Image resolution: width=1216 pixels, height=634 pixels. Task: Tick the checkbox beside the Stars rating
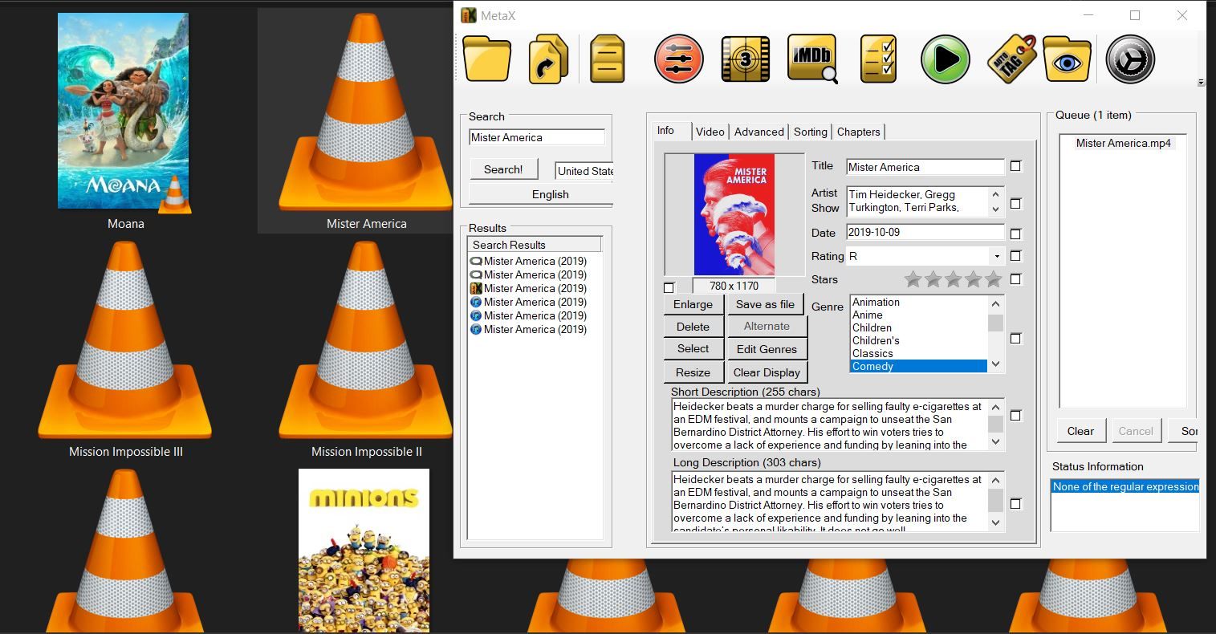click(x=1015, y=279)
